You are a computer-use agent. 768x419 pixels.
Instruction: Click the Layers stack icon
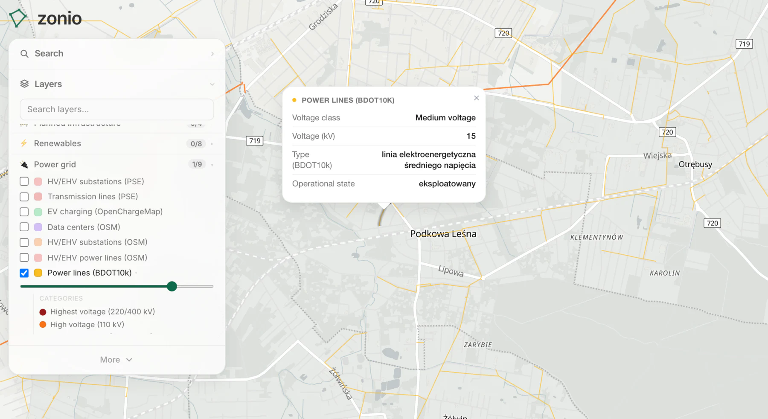pos(25,84)
